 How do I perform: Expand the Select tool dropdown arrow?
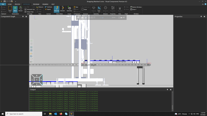tap(10, 12)
